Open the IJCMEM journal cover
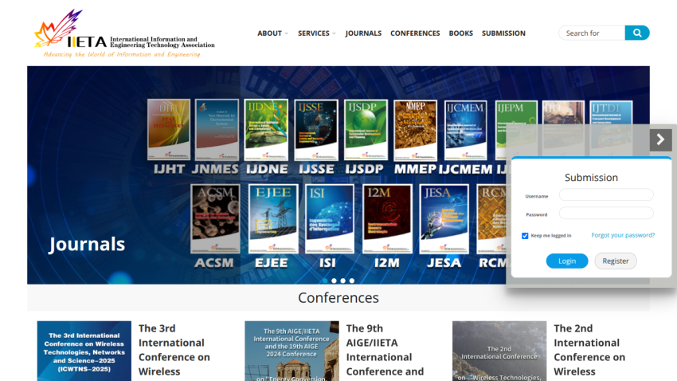The image size is (677, 381). tap(465, 130)
